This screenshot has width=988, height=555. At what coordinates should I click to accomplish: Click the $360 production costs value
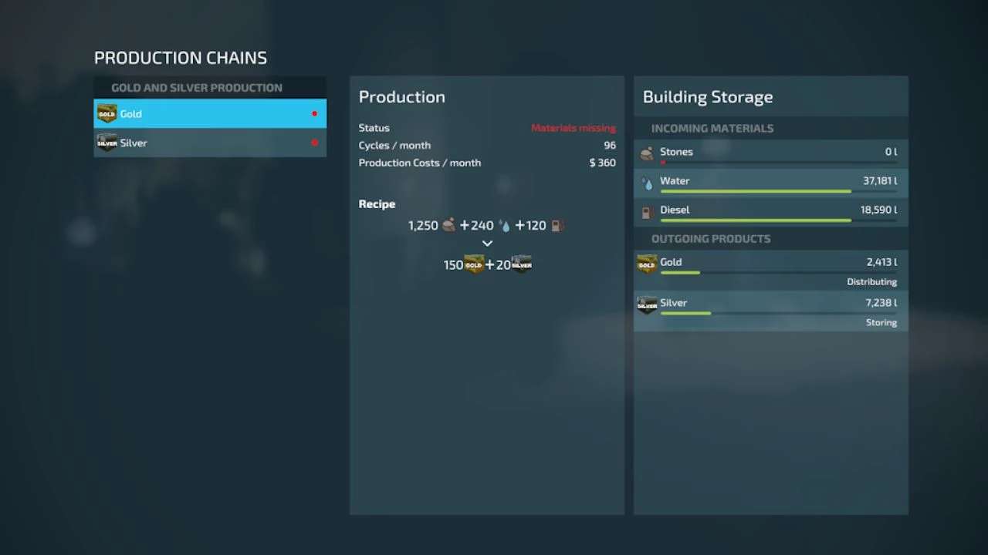coord(602,163)
